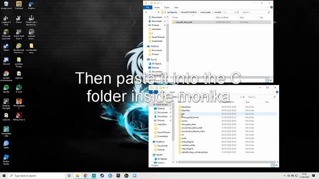
Task: Open the Logitech G HUB desktop icon
Action: coord(6,20)
